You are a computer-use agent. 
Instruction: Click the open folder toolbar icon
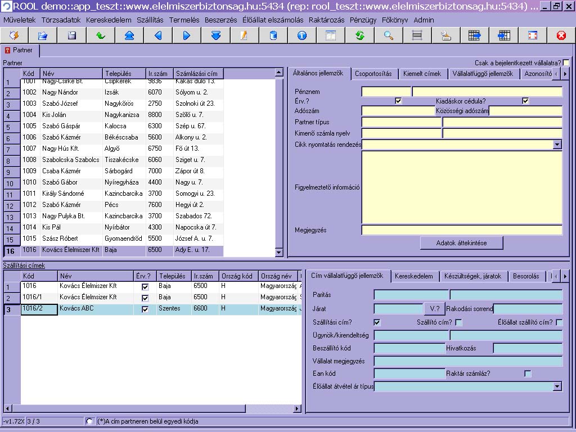[x=43, y=35]
